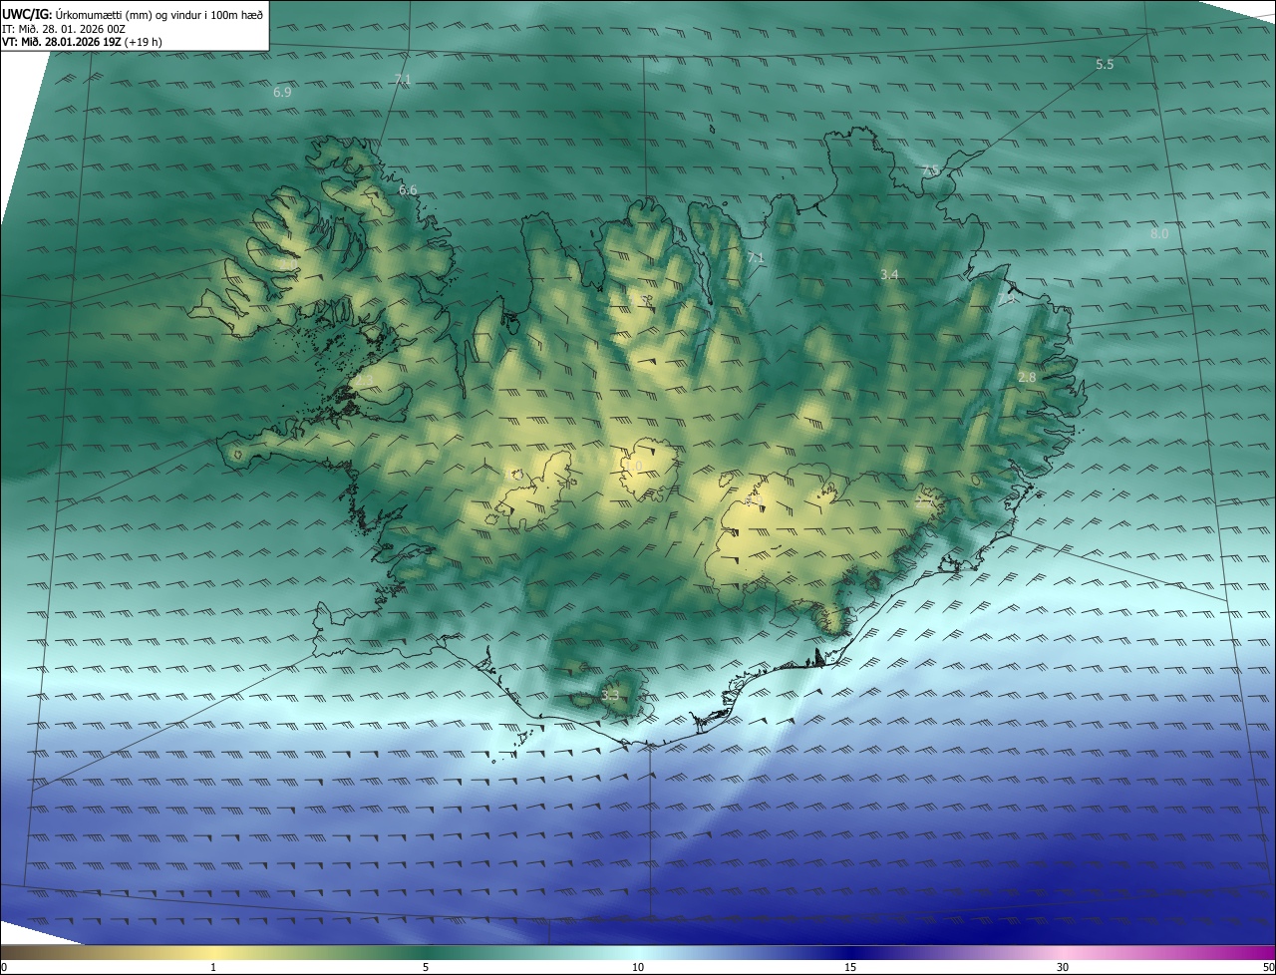
Task: Click the '50' tick label on the color scale
Action: click(1268, 967)
